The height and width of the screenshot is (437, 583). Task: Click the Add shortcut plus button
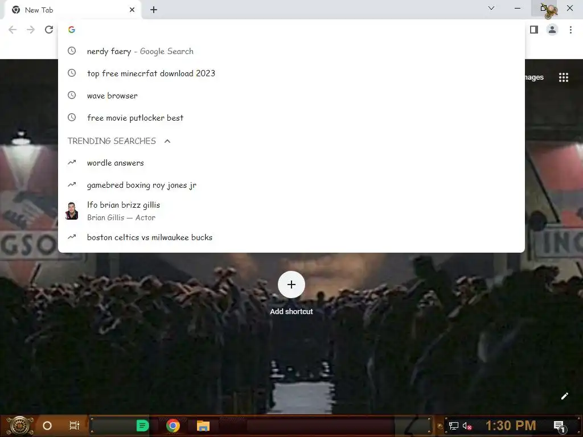click(x=291, y=285)
